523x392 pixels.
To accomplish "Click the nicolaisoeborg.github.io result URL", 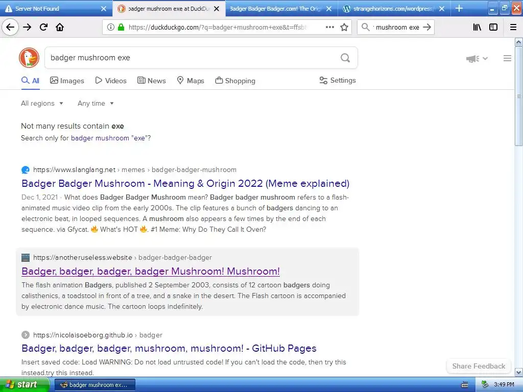I will coord(98,335).
